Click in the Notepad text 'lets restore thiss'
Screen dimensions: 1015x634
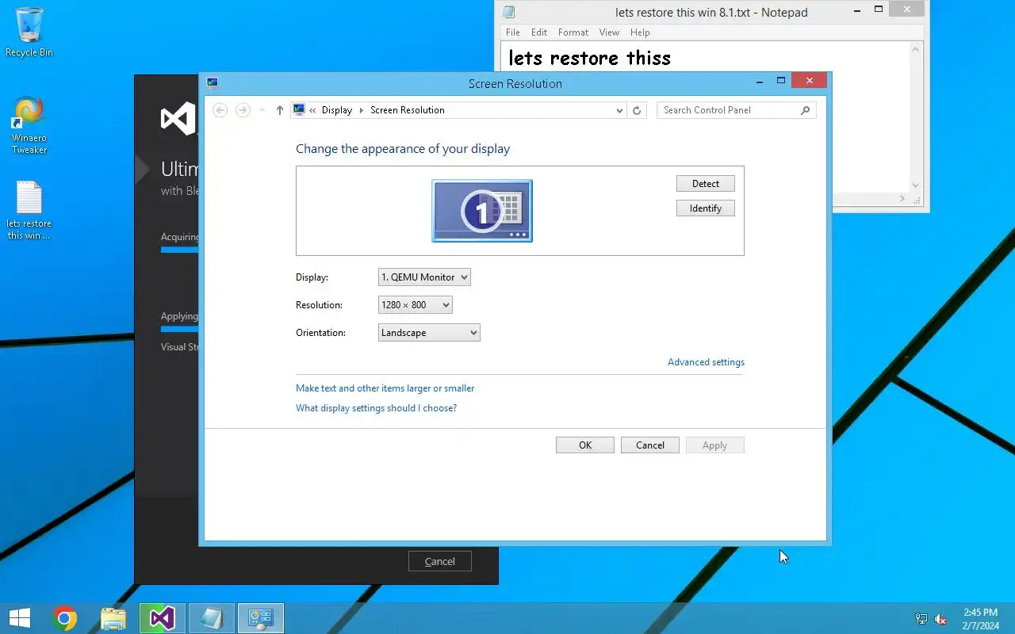(590, 58)
